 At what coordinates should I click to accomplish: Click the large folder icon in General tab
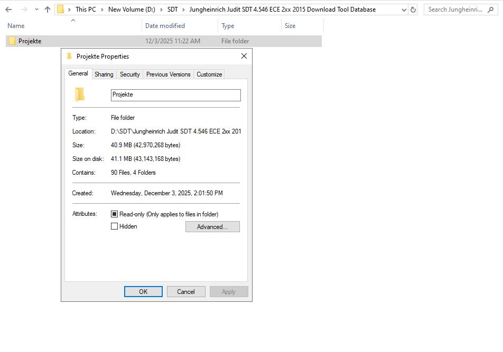(x=80, y=94)
